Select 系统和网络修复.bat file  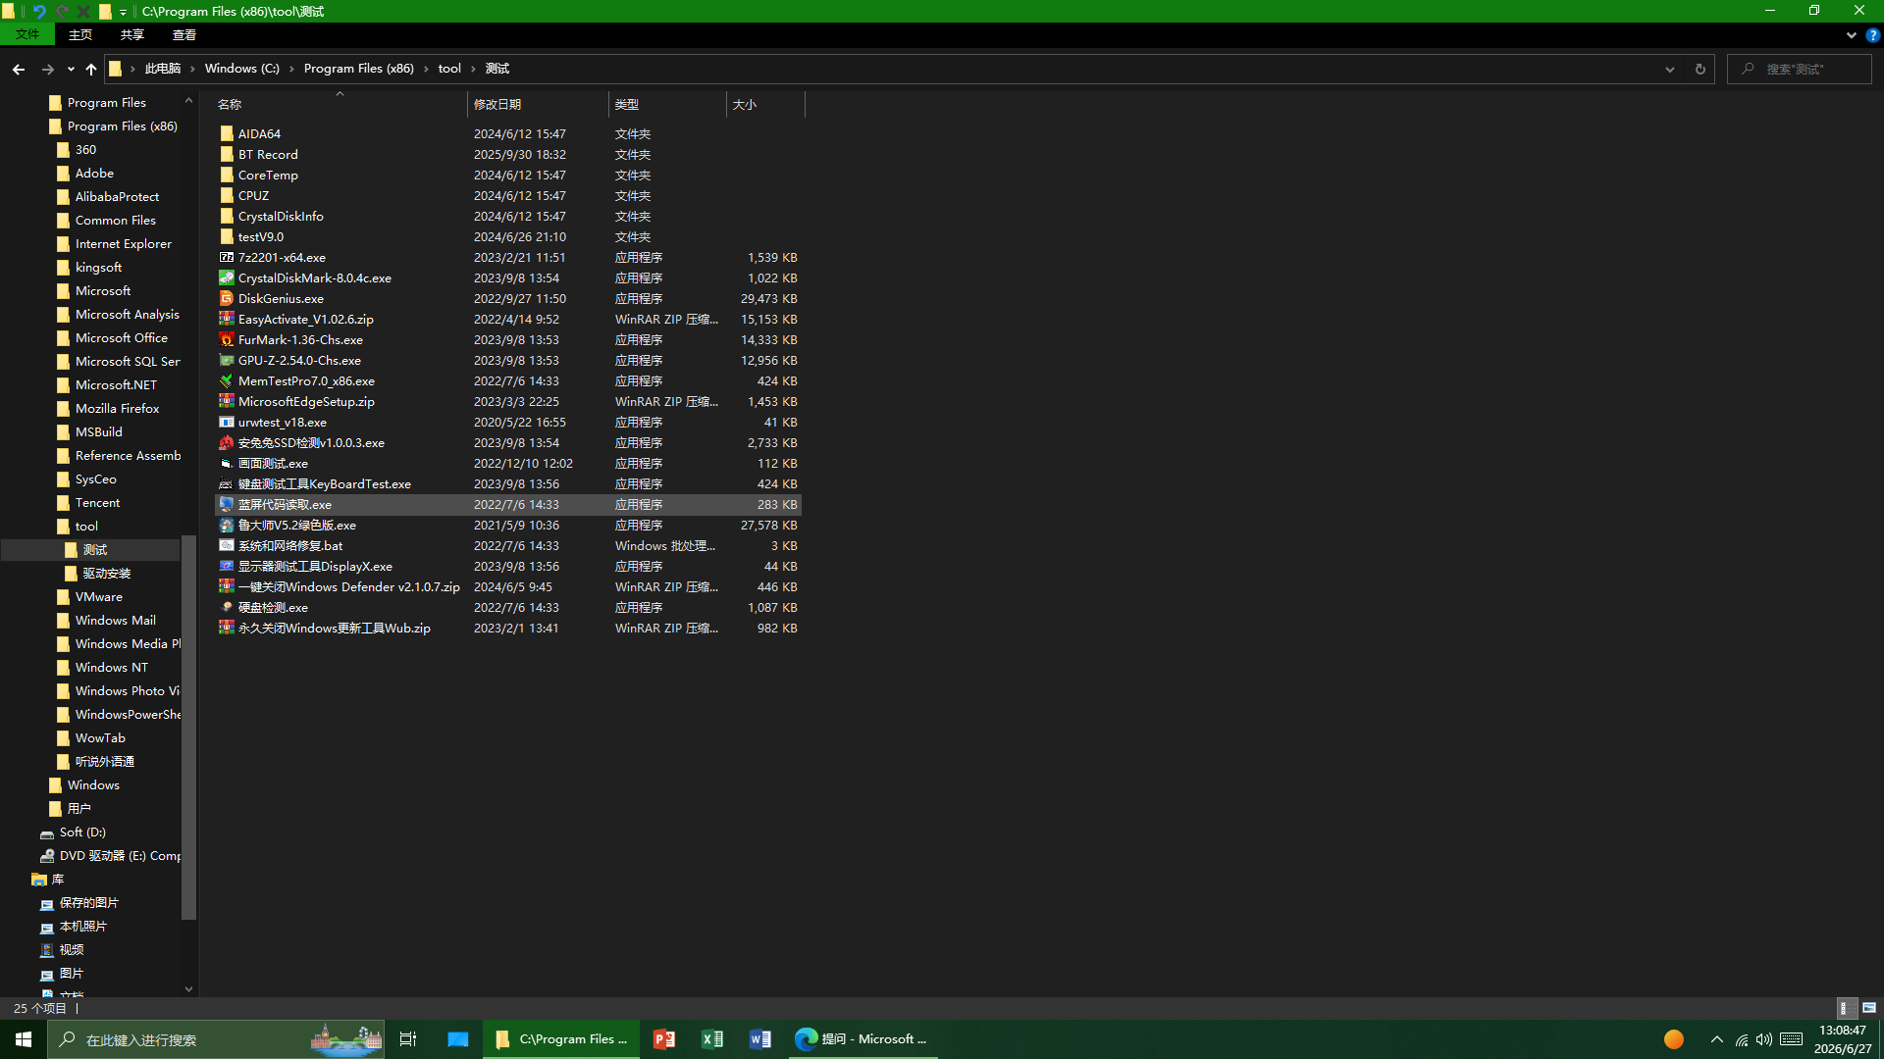click(508, 545)
